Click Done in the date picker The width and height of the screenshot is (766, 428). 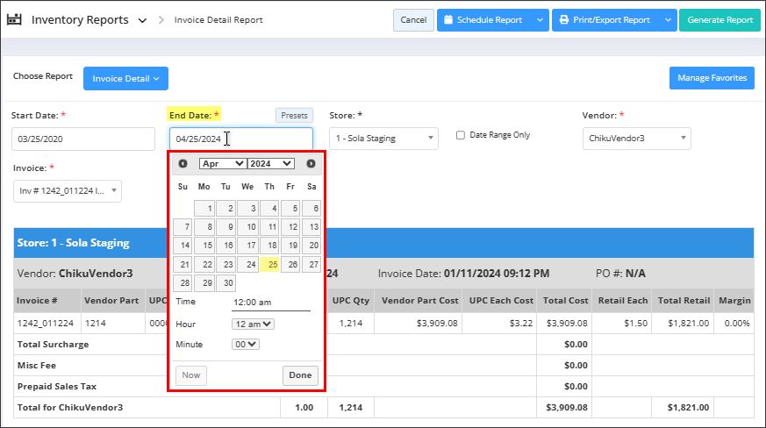tap(300, 375)
